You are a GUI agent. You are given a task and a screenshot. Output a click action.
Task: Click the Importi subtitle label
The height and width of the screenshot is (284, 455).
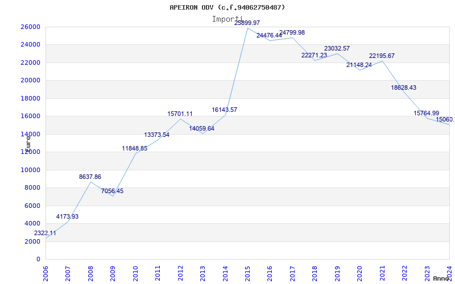[x=227, y=19]
